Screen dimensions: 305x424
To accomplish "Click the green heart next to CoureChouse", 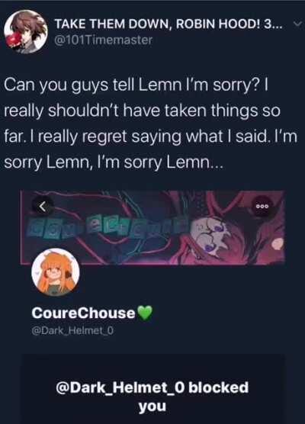I will click(145, 313).
